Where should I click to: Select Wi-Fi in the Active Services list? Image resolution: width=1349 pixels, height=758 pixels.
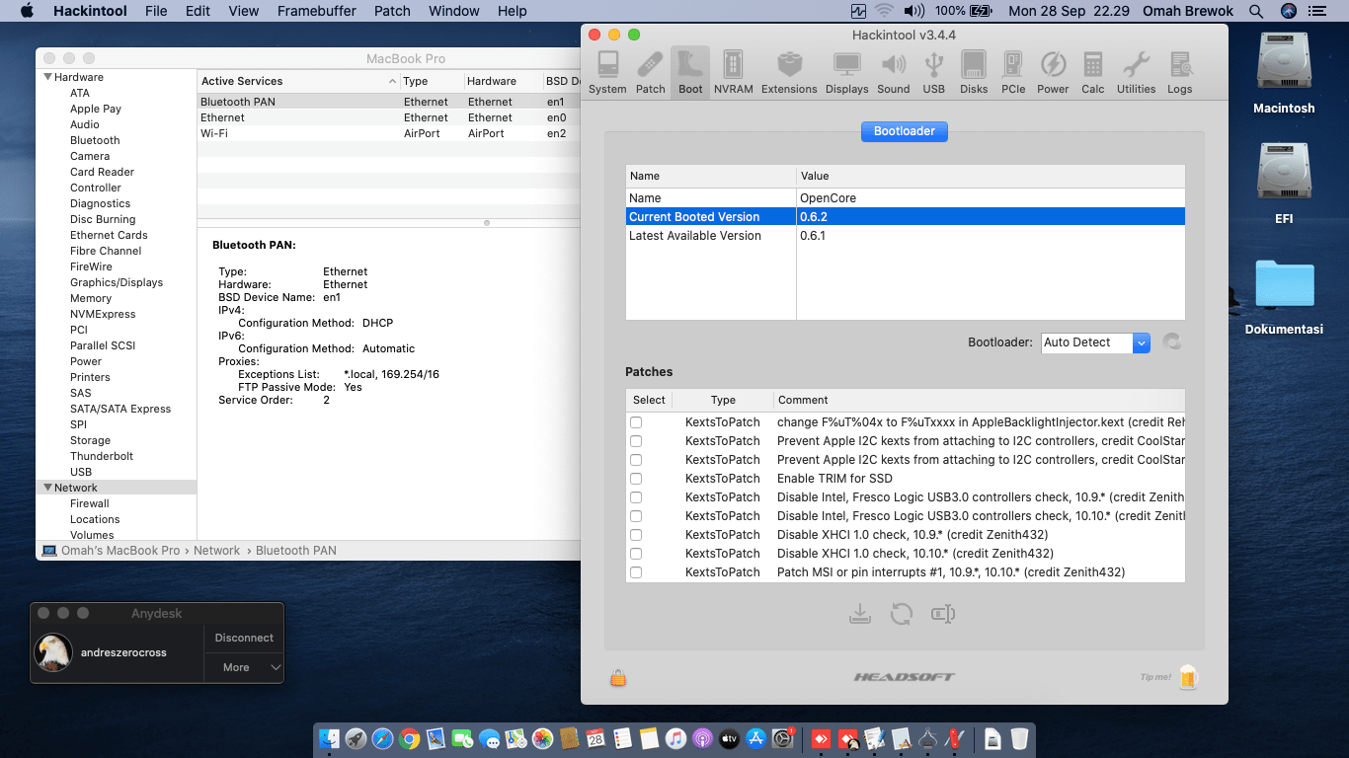point(214,133)
